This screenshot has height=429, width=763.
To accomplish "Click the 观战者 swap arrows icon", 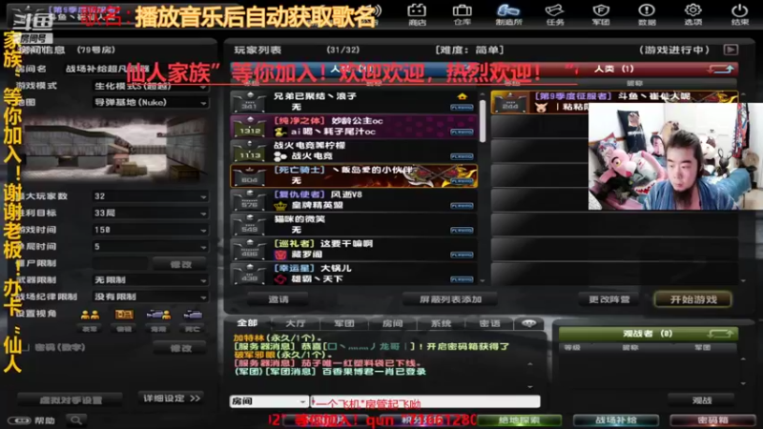I will [x=720, y=334].
